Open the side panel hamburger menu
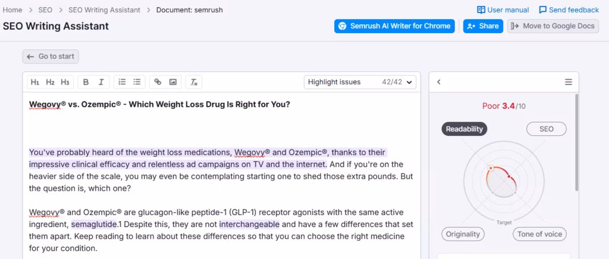Viewport: 609px width, 259px height. coord(568,82)
